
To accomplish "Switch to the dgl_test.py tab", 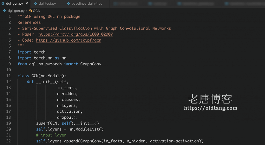I will click(47, 4).
